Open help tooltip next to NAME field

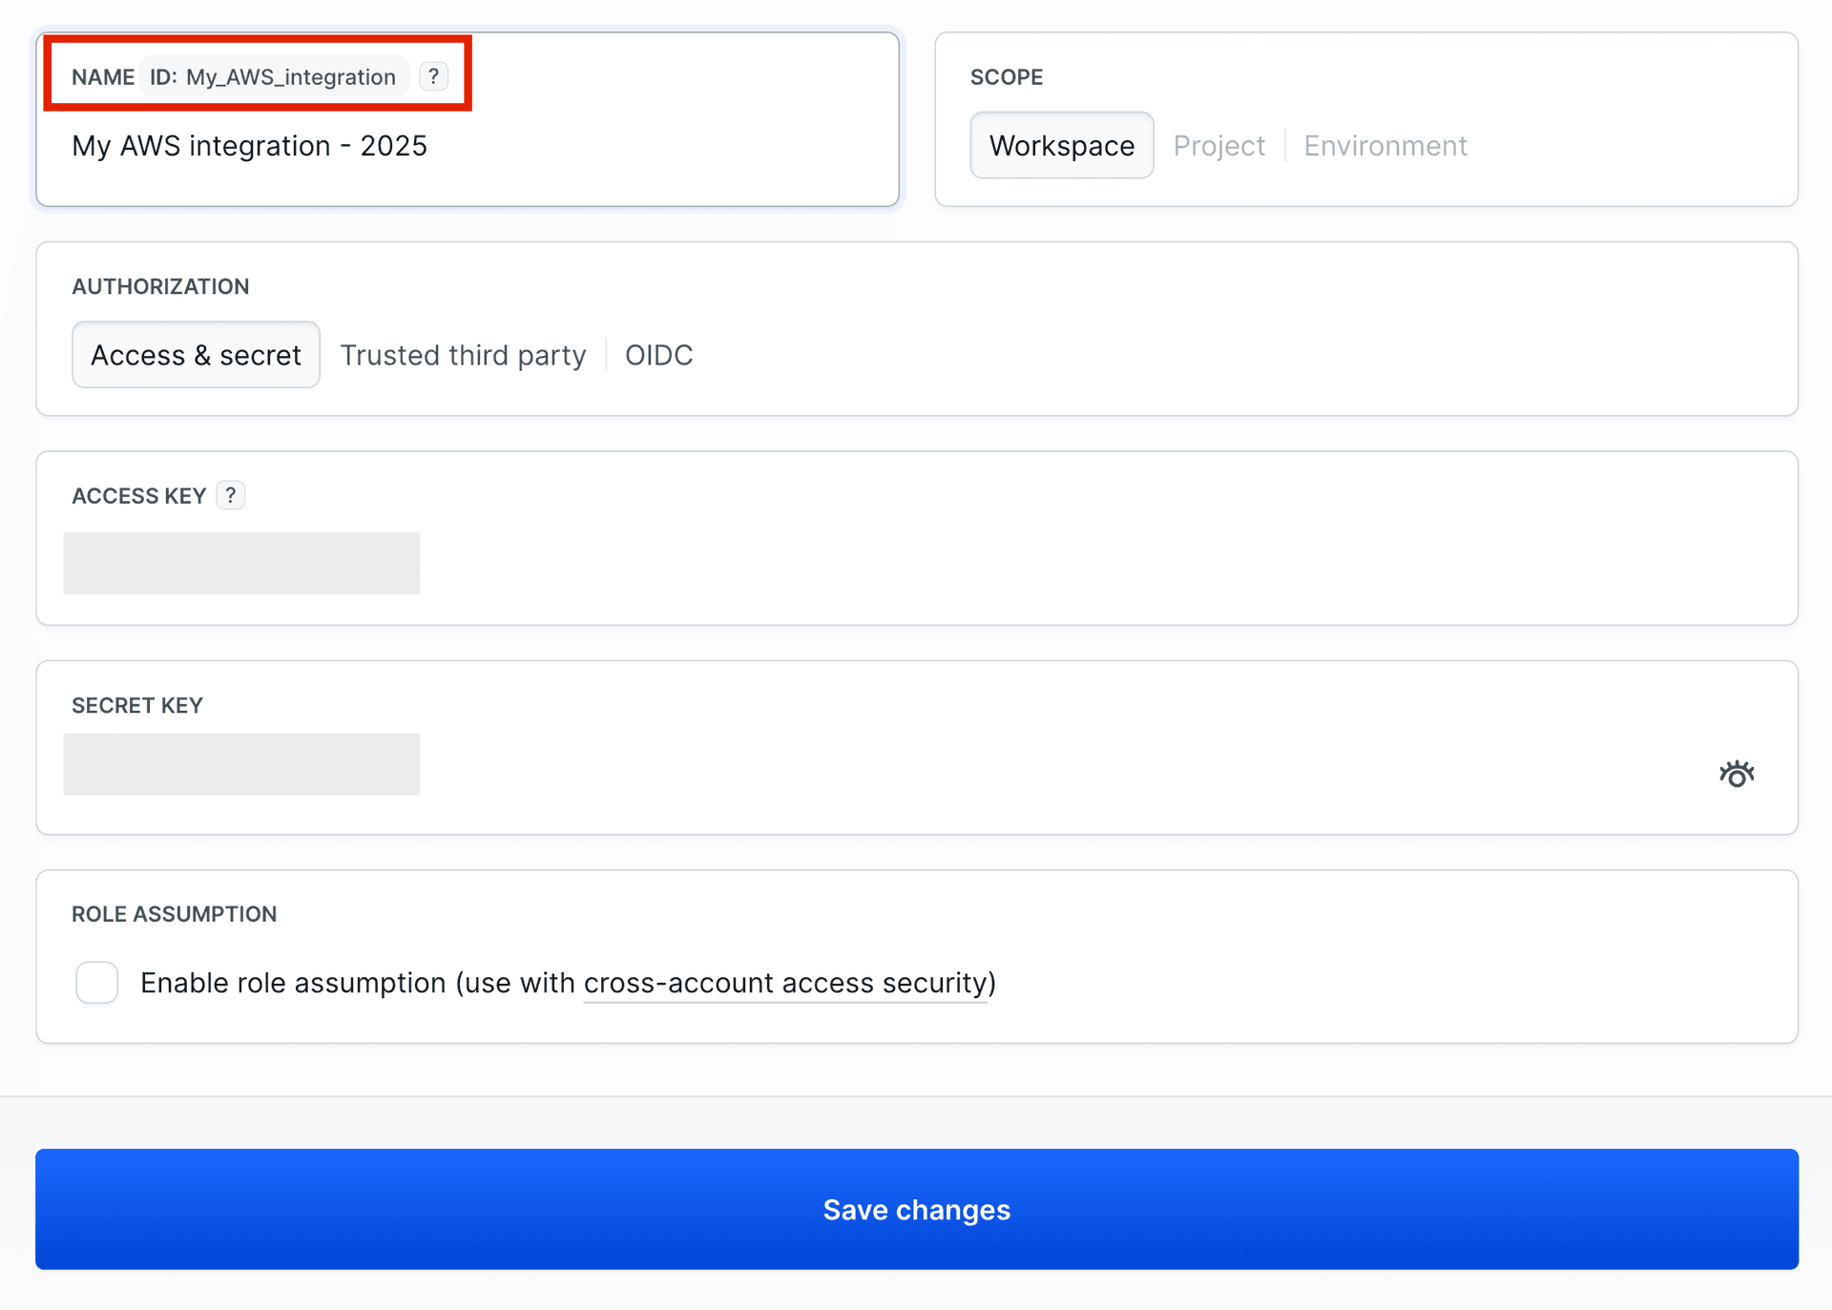click(434, 76)
